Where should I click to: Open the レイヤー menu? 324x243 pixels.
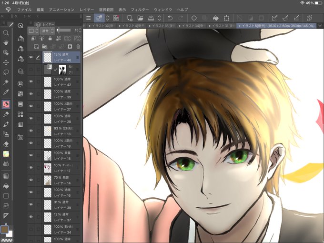click(87, 10)
